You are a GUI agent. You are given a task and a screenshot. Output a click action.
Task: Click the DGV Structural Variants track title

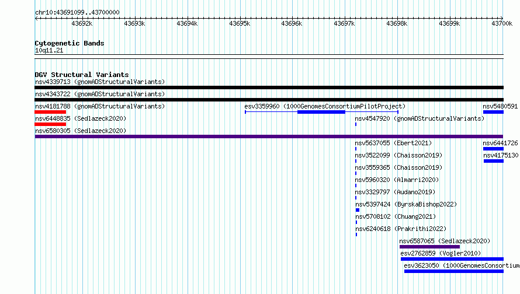82,75
